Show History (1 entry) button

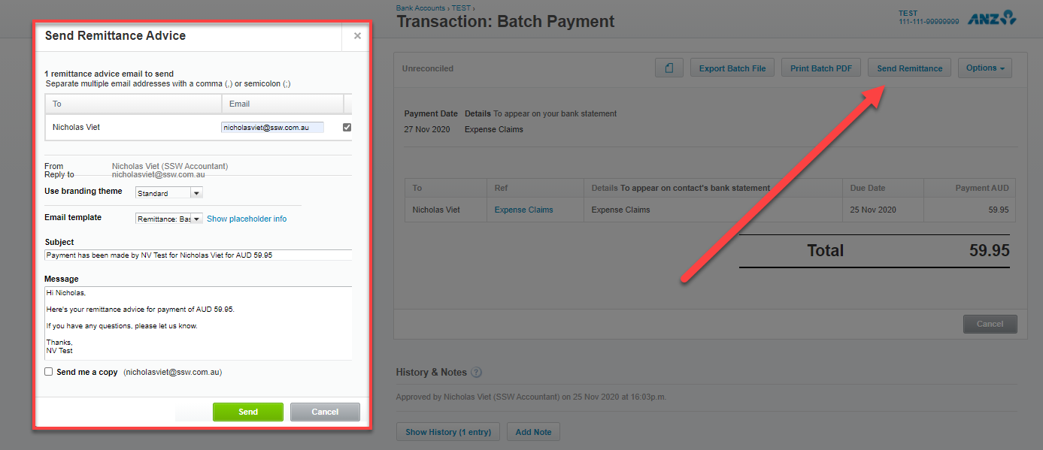point(447,432)
